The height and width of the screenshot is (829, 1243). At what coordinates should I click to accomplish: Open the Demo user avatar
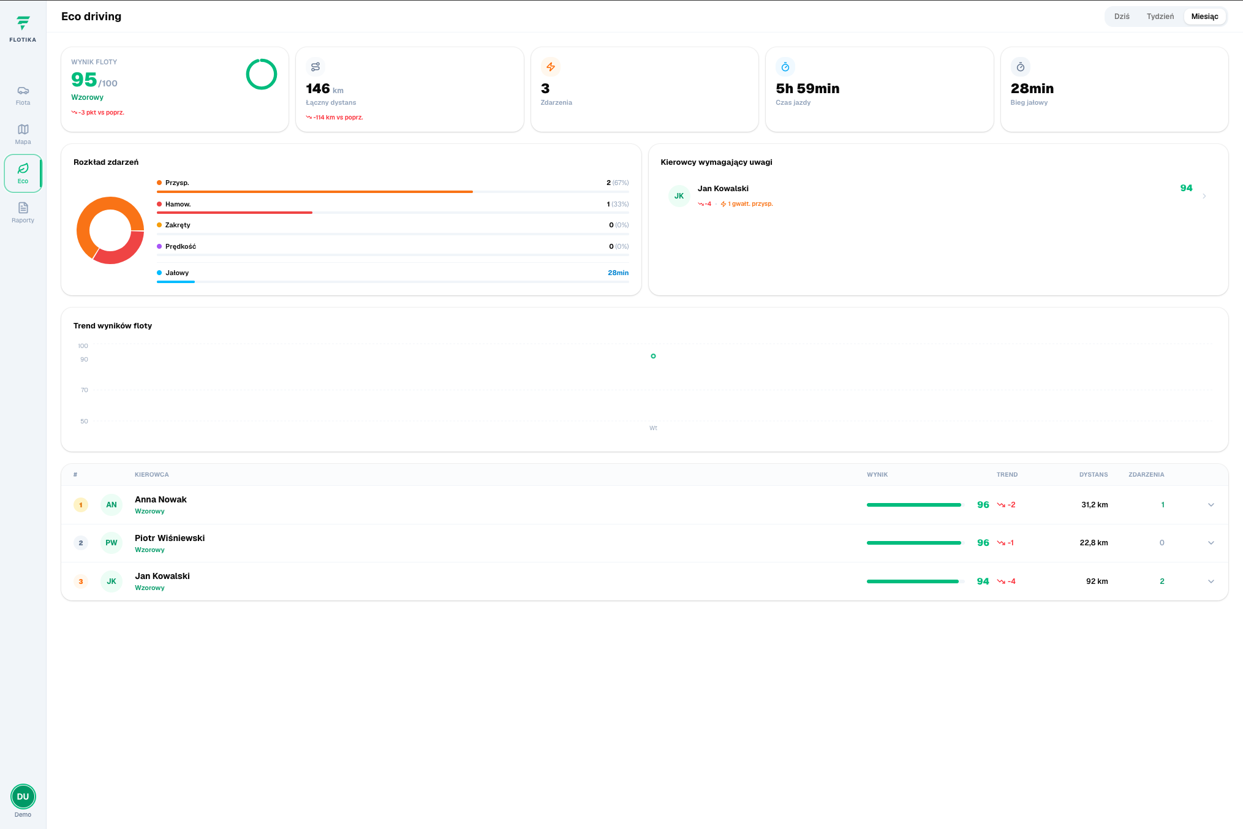tap(23, 797)
